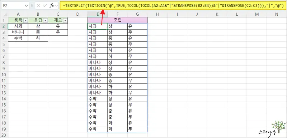Select column C header

(x=58, y=14)
